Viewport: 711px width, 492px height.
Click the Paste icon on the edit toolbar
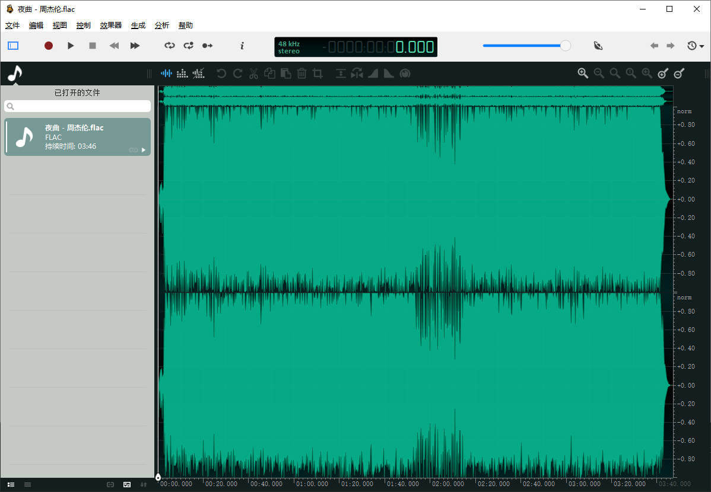(x=286, y=73)
